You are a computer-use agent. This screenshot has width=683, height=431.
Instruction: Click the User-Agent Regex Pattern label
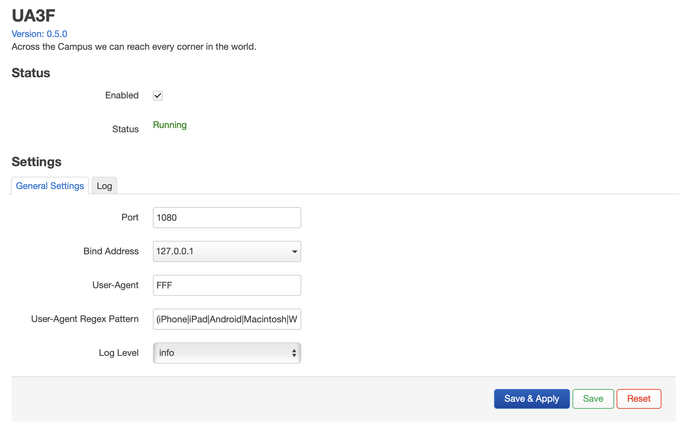[85, 319]
